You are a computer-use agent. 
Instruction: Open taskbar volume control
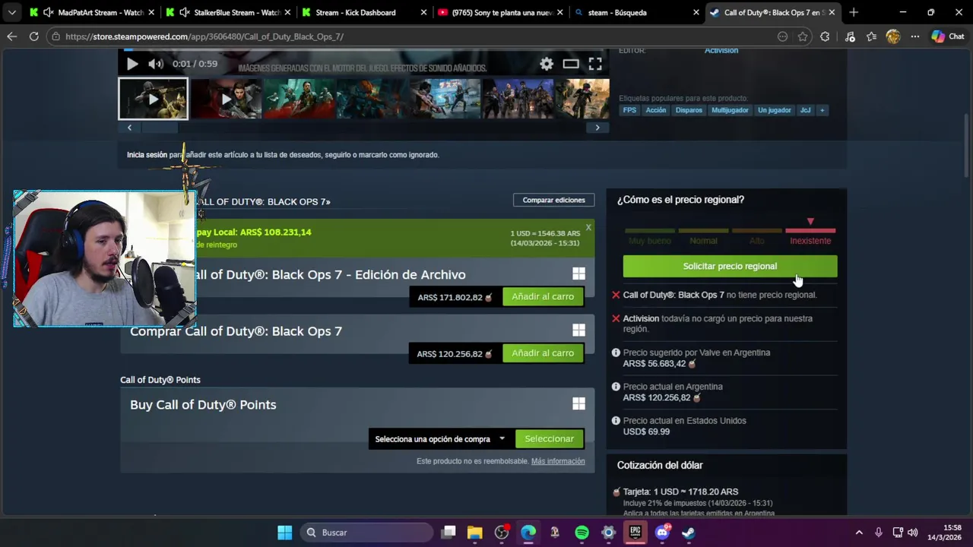pyautogui.click(x=912, y=533)
